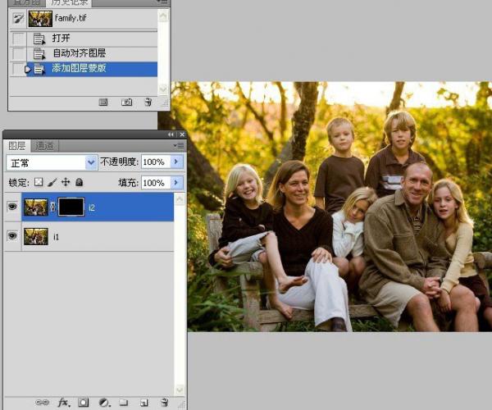Image resolution: width=492 pixels, height=410 pixels.
Task: Delete layer using Layers panel trash icon
Action: [165, 402]
